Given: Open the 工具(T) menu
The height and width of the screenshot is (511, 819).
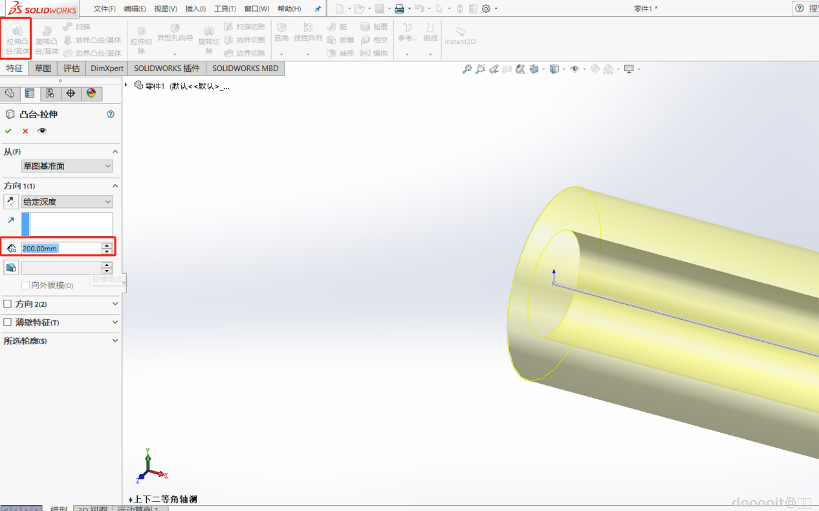Looking at the screenshot, I should [x=225, y=8].
